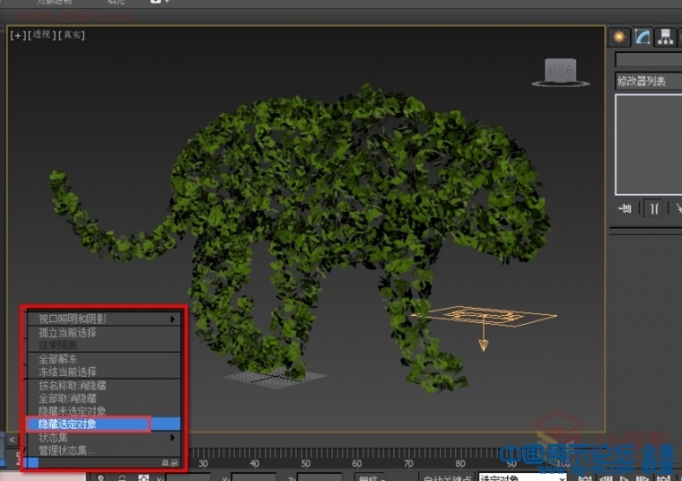682x481 pixels.
Task: Toggle the absolute transform type-in icon
Action: point(144,478)
